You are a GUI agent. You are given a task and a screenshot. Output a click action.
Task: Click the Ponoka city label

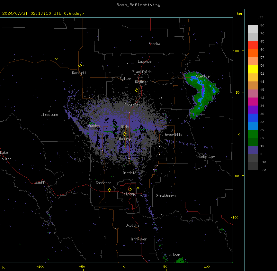154,44
